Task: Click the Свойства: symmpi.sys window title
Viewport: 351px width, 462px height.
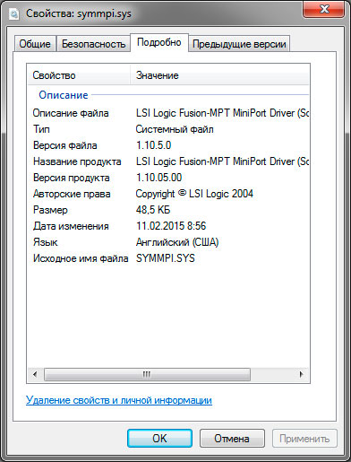Action: [x=79, y=13]
